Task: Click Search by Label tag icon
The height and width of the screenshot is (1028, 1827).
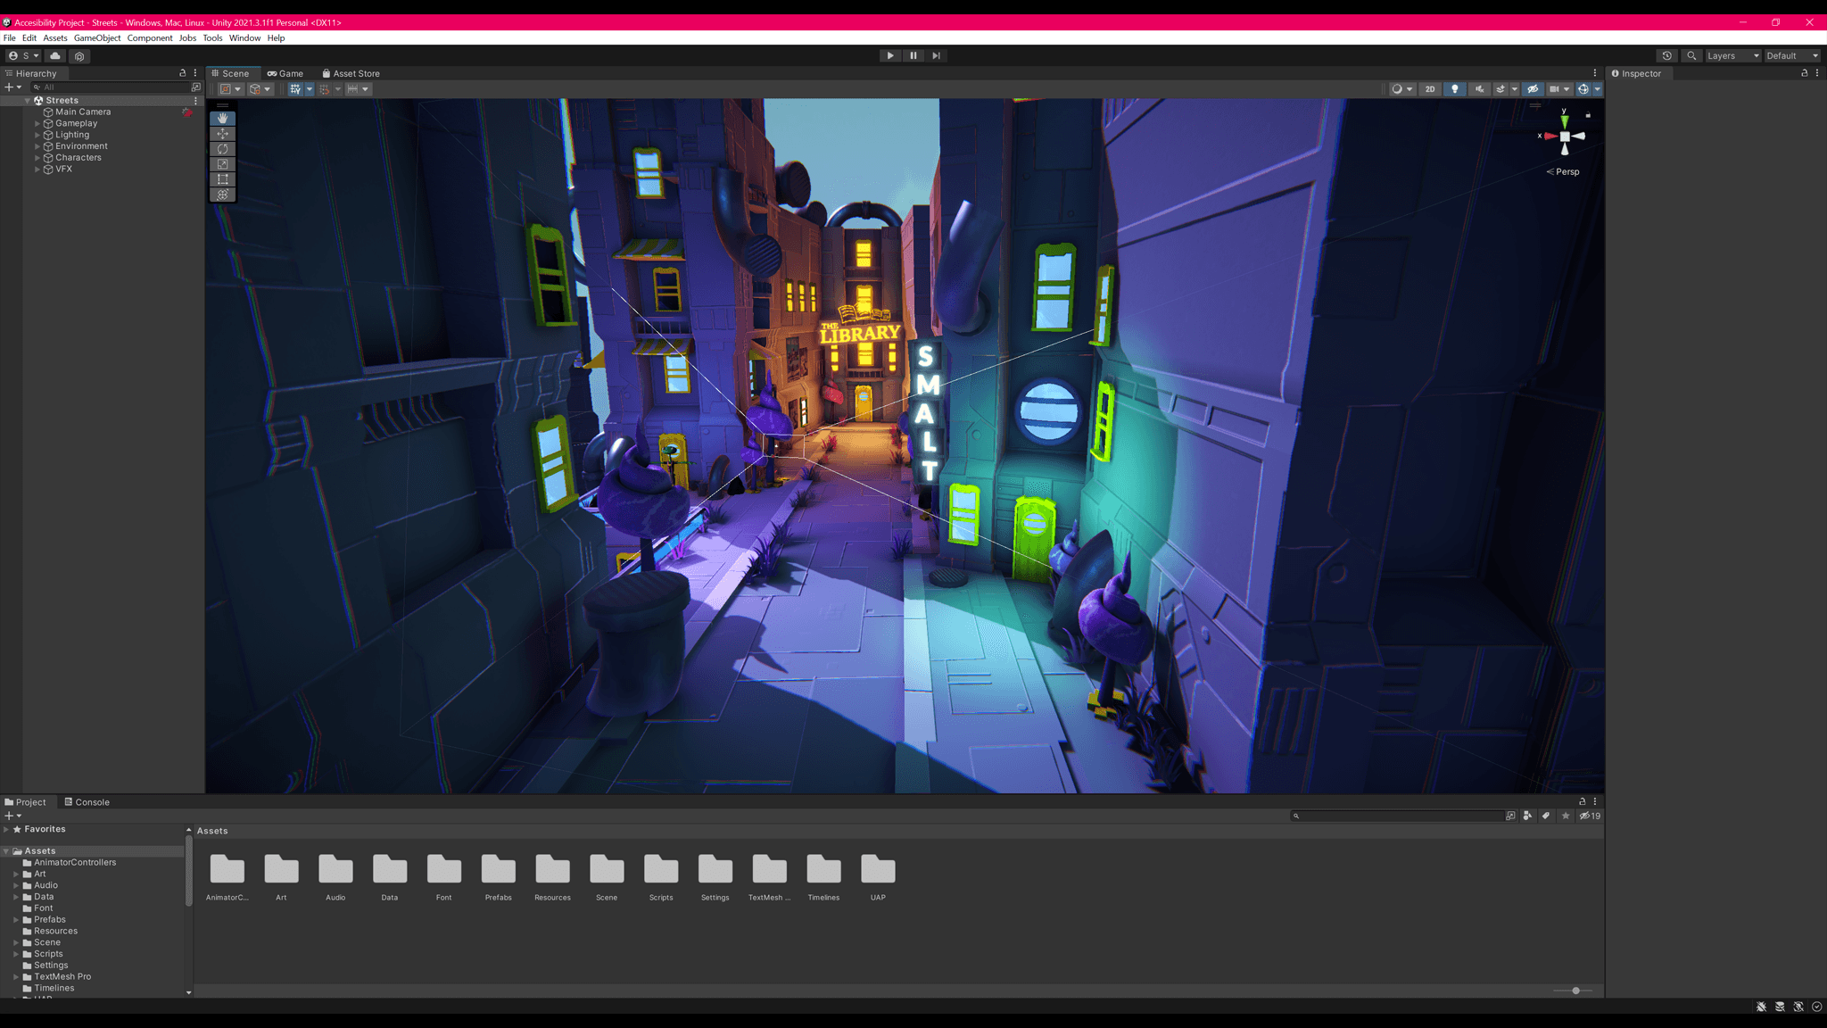Action: point(1546,816)
